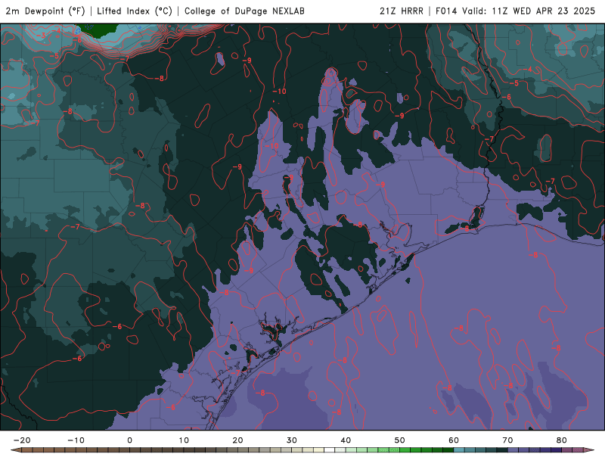
Task: Click the 20 label on the color scale
Action: [237, 440]
